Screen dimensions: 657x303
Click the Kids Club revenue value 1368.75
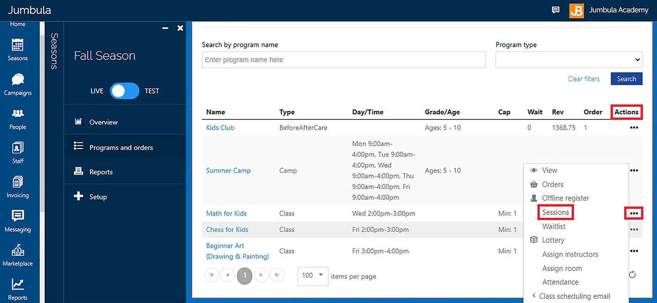[x=564, y=127]
